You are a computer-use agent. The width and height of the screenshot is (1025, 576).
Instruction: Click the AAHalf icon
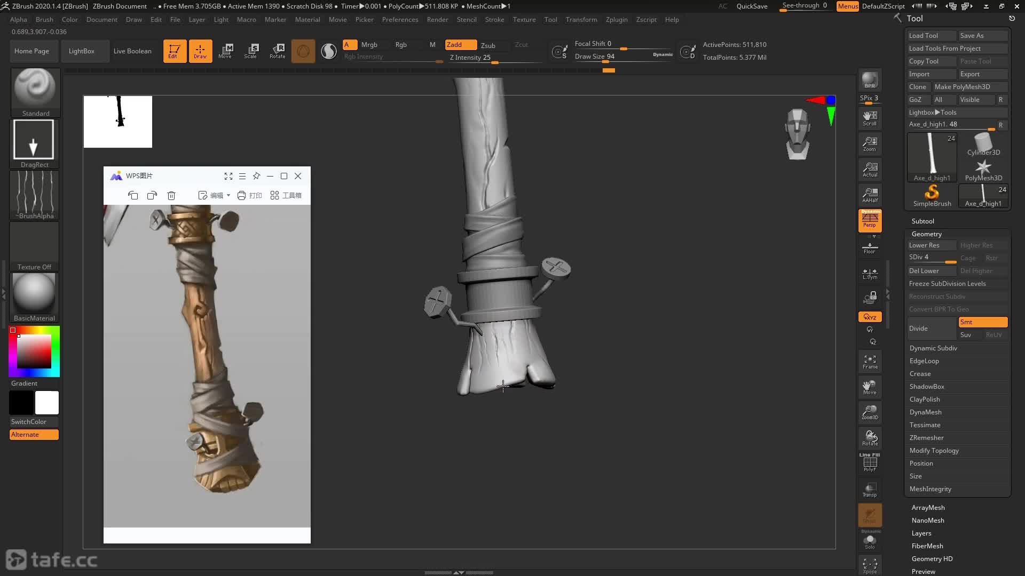[x=870, y=195]
